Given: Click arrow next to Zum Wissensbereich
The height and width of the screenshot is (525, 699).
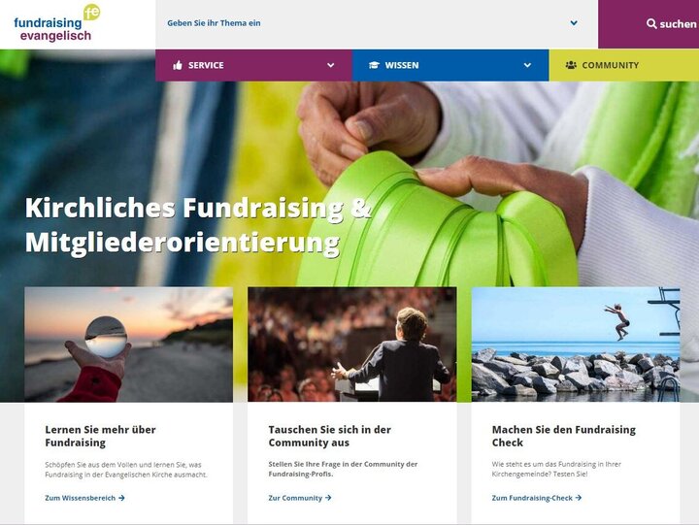Looking at the screenshot, I should 121,498.
